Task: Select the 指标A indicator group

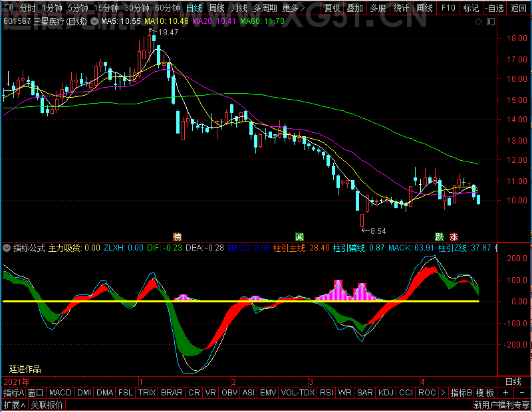Action: (13, 393)
